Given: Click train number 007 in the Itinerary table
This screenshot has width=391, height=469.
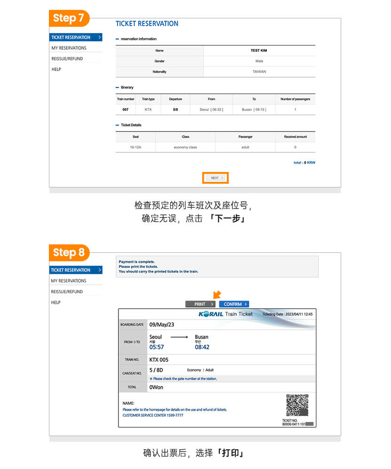Looking at the screenshot, I should tap(125, 109).
